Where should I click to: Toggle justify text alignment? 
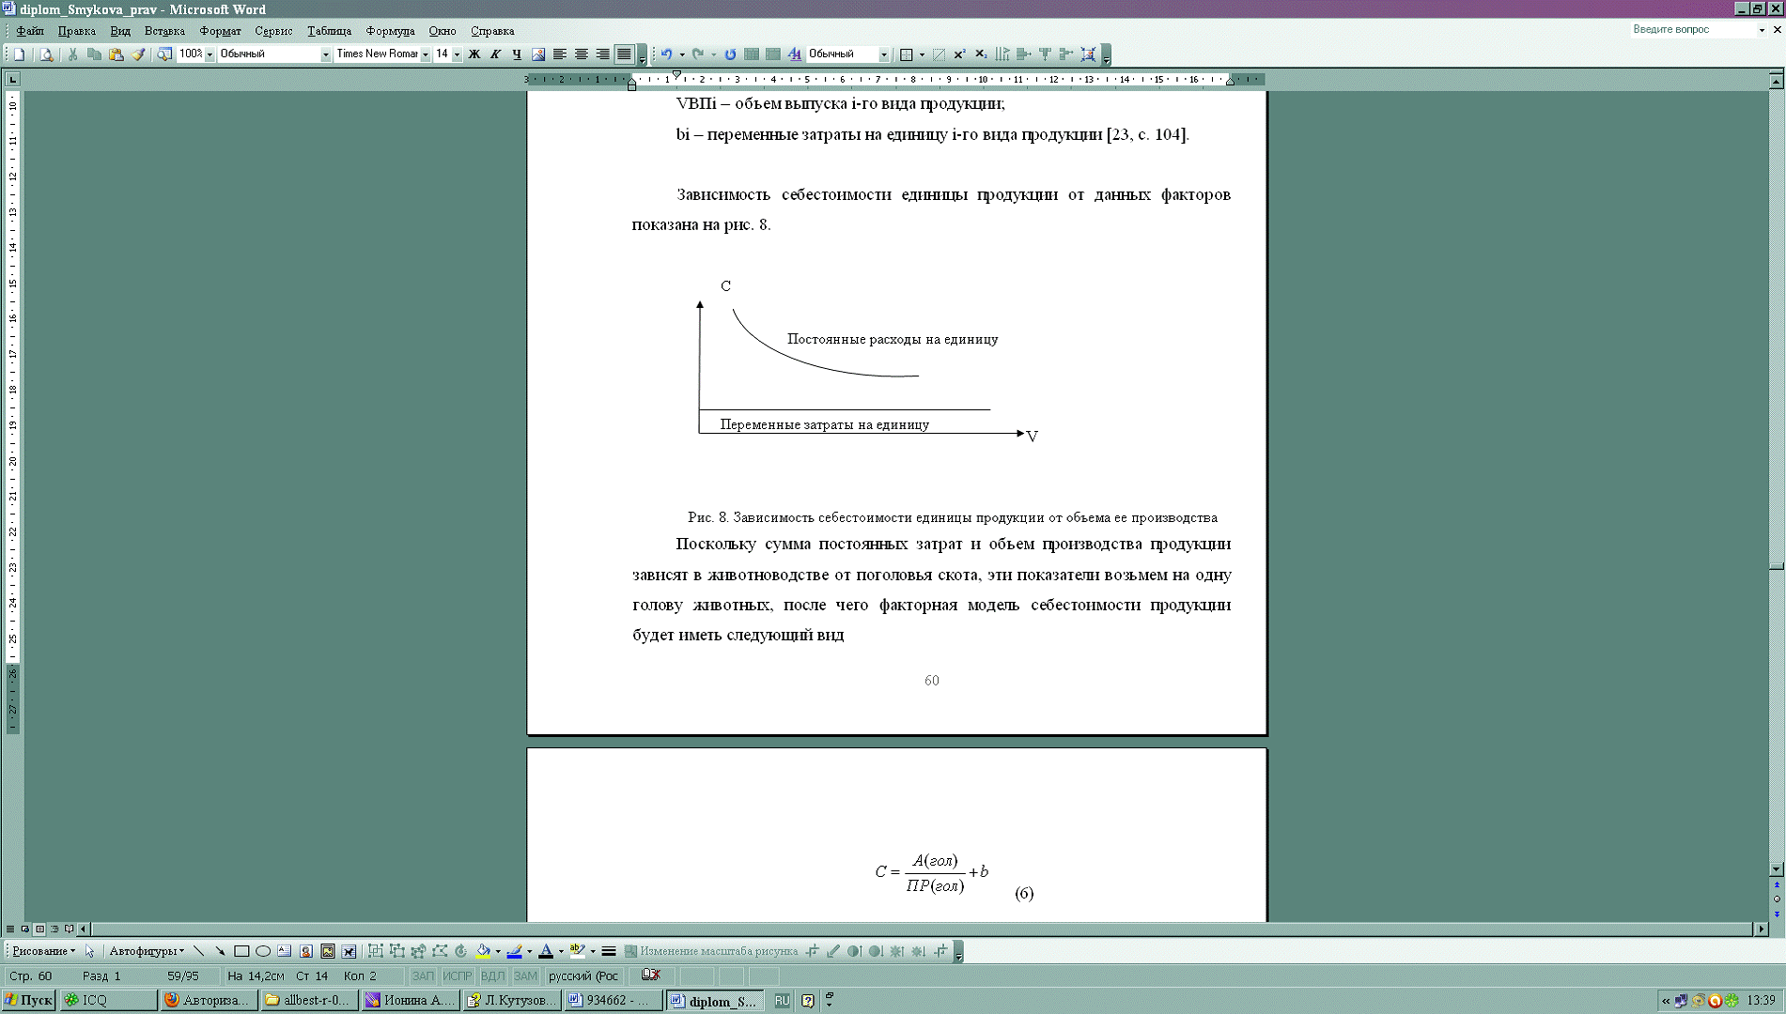[x=624, y=54]
